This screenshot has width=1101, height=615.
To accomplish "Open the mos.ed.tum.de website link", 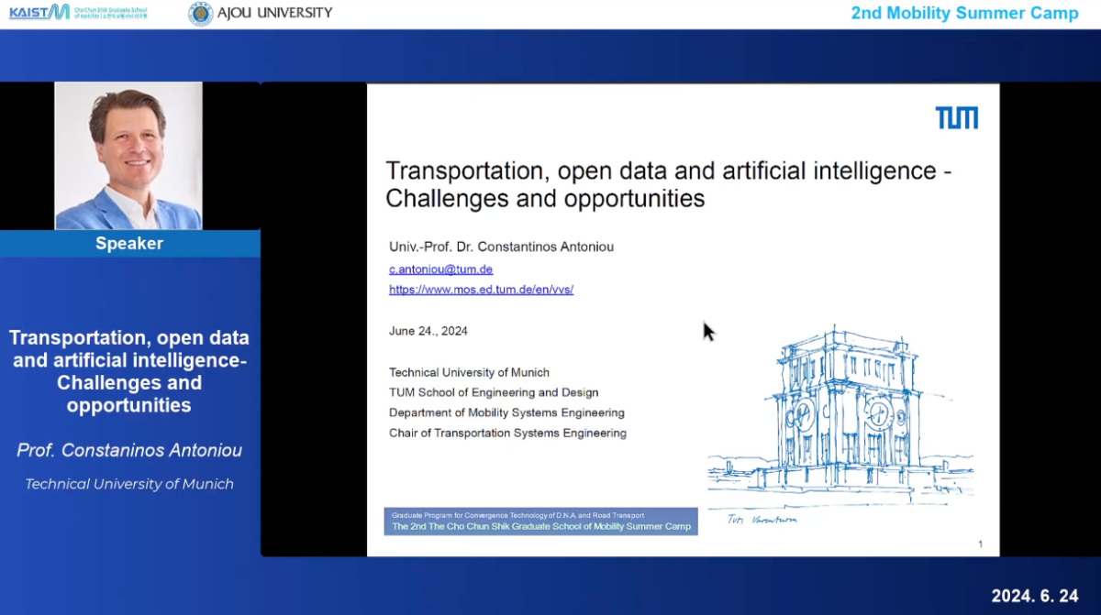I will click(481, 290).
